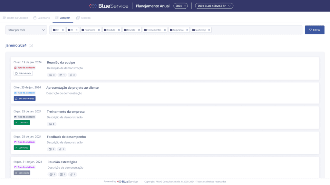The image size is (330, 185).
Task: Click attachments count 3 on Reunião da equipe
Action: point(72,75)
